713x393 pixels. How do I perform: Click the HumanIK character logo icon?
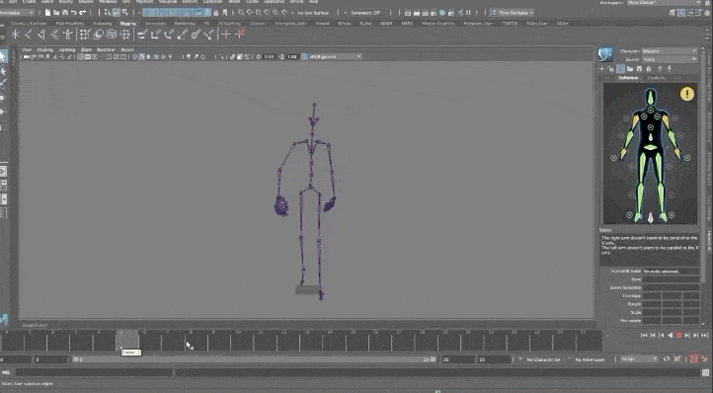(x=604, y=55)
